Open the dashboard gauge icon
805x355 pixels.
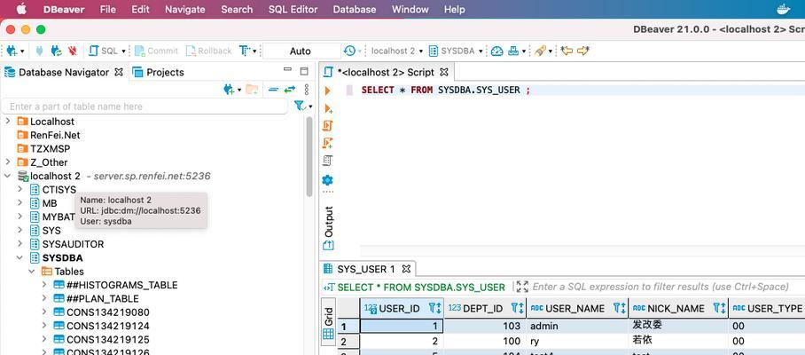point(496,51)
